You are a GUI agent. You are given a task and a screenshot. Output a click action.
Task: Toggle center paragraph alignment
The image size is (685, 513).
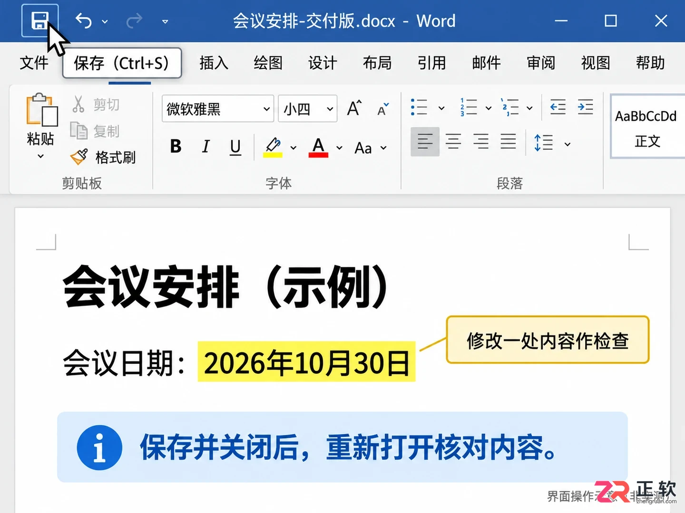453,142
